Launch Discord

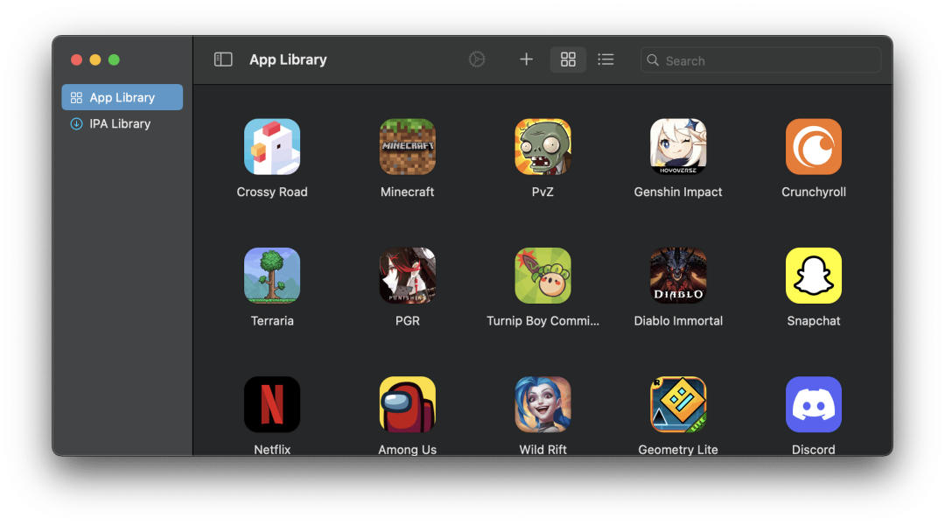point(814,403)
